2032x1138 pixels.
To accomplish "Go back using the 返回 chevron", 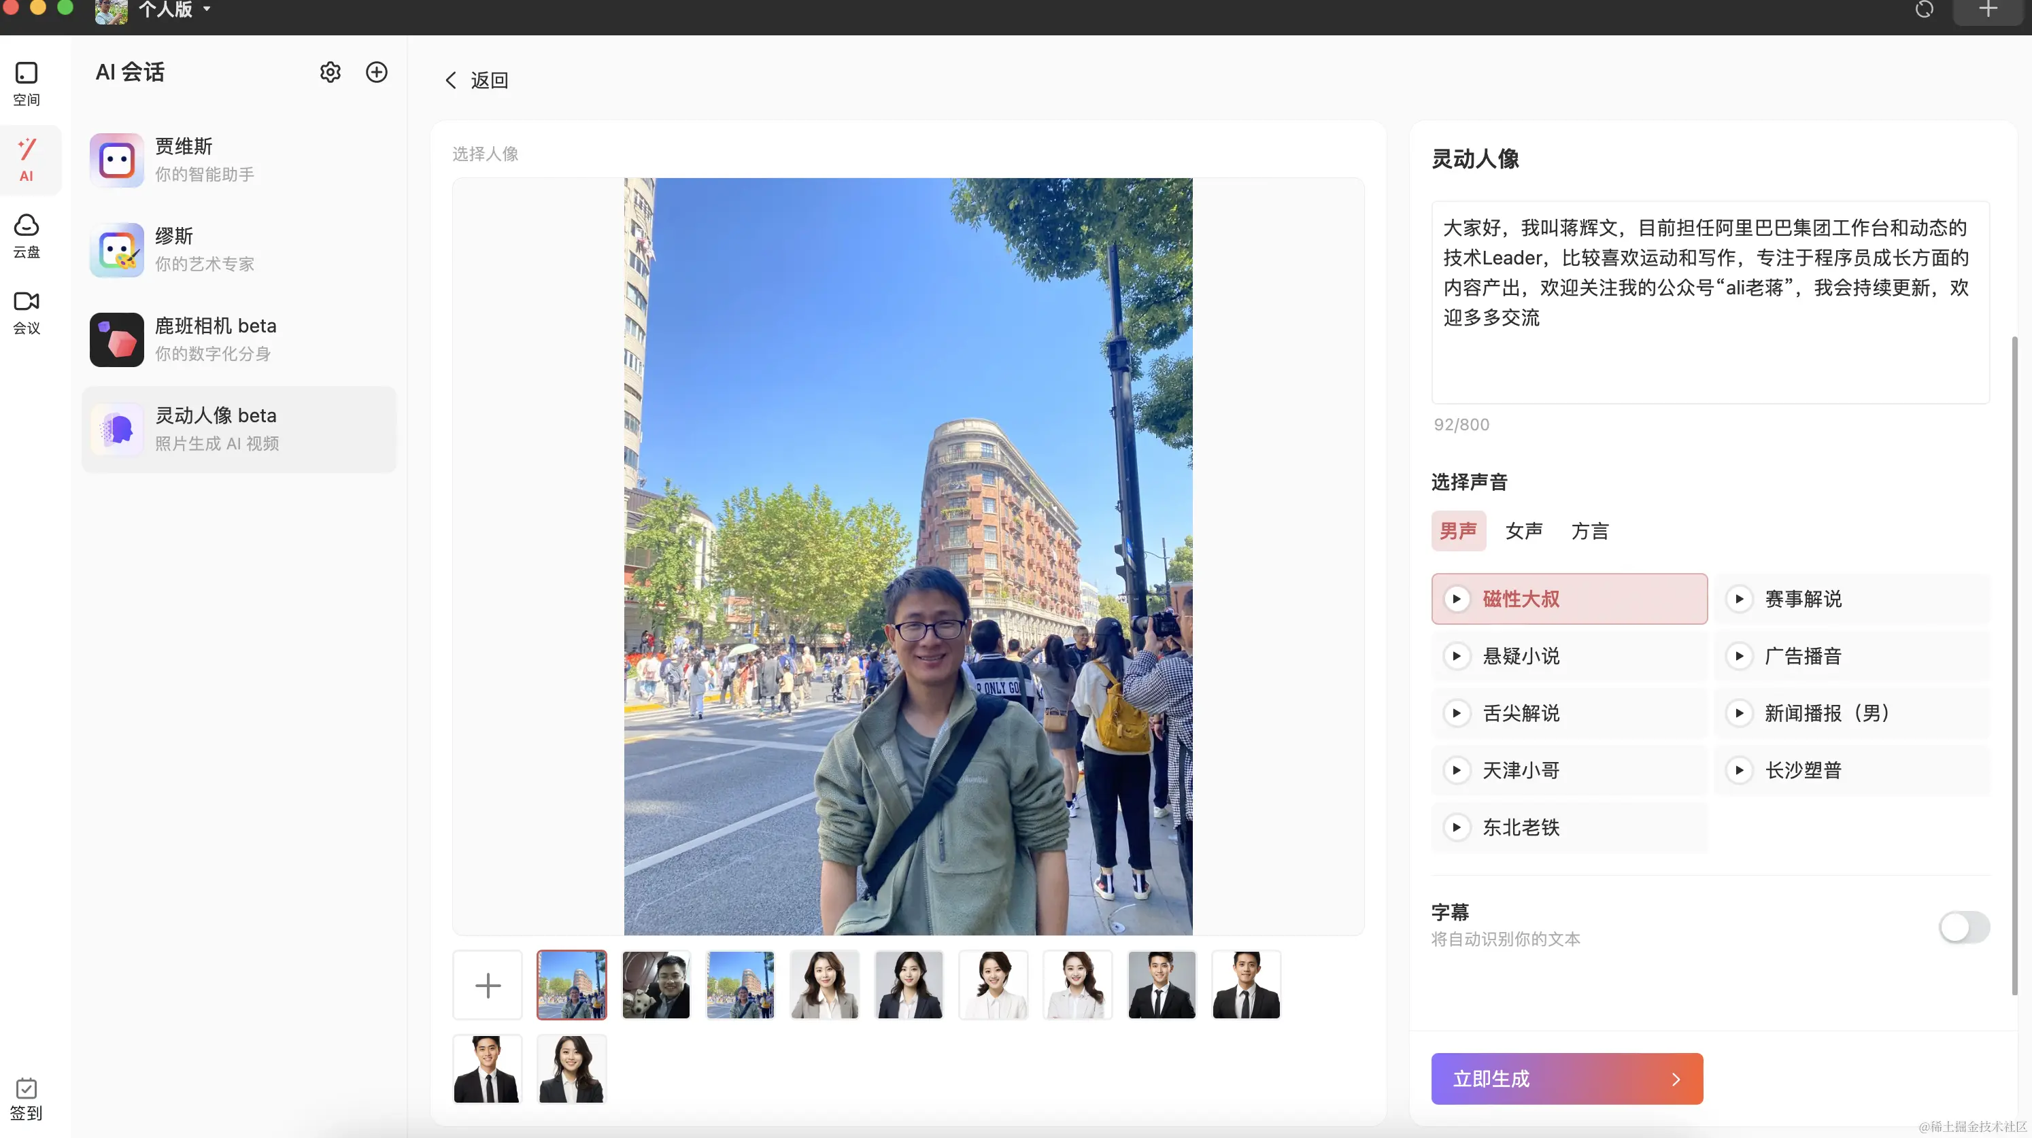I will pyautogui.click(x=452, y=80).
